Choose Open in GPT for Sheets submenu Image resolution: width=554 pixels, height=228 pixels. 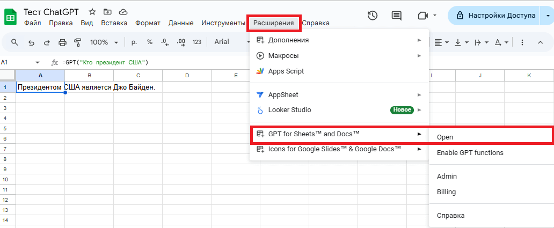tap(445, 137)
